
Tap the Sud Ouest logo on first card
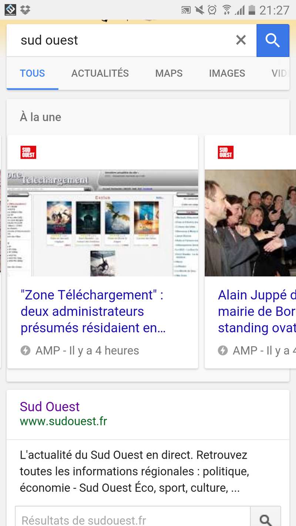(x=28, y=152)
